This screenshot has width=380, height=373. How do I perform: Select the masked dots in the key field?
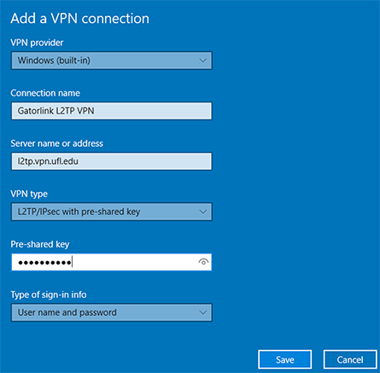(x=44, y=262)
